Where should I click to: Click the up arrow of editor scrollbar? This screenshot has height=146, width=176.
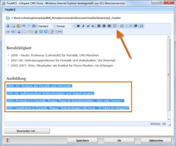pos(169,37)
